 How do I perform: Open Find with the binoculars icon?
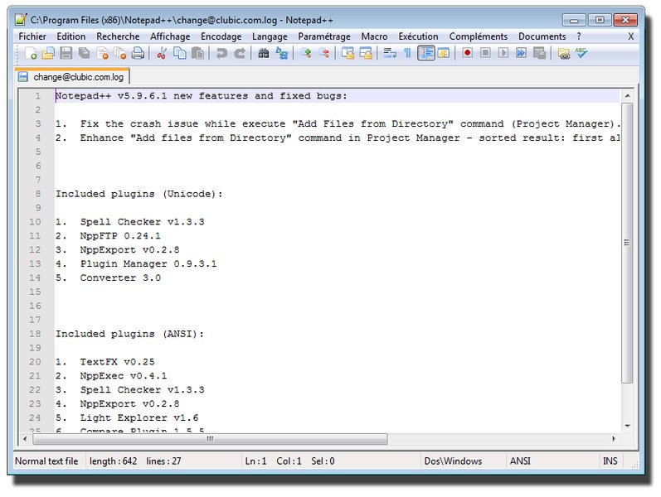[x=264, y=54]
